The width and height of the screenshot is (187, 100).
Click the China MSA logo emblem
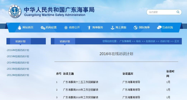coord(15,11)
